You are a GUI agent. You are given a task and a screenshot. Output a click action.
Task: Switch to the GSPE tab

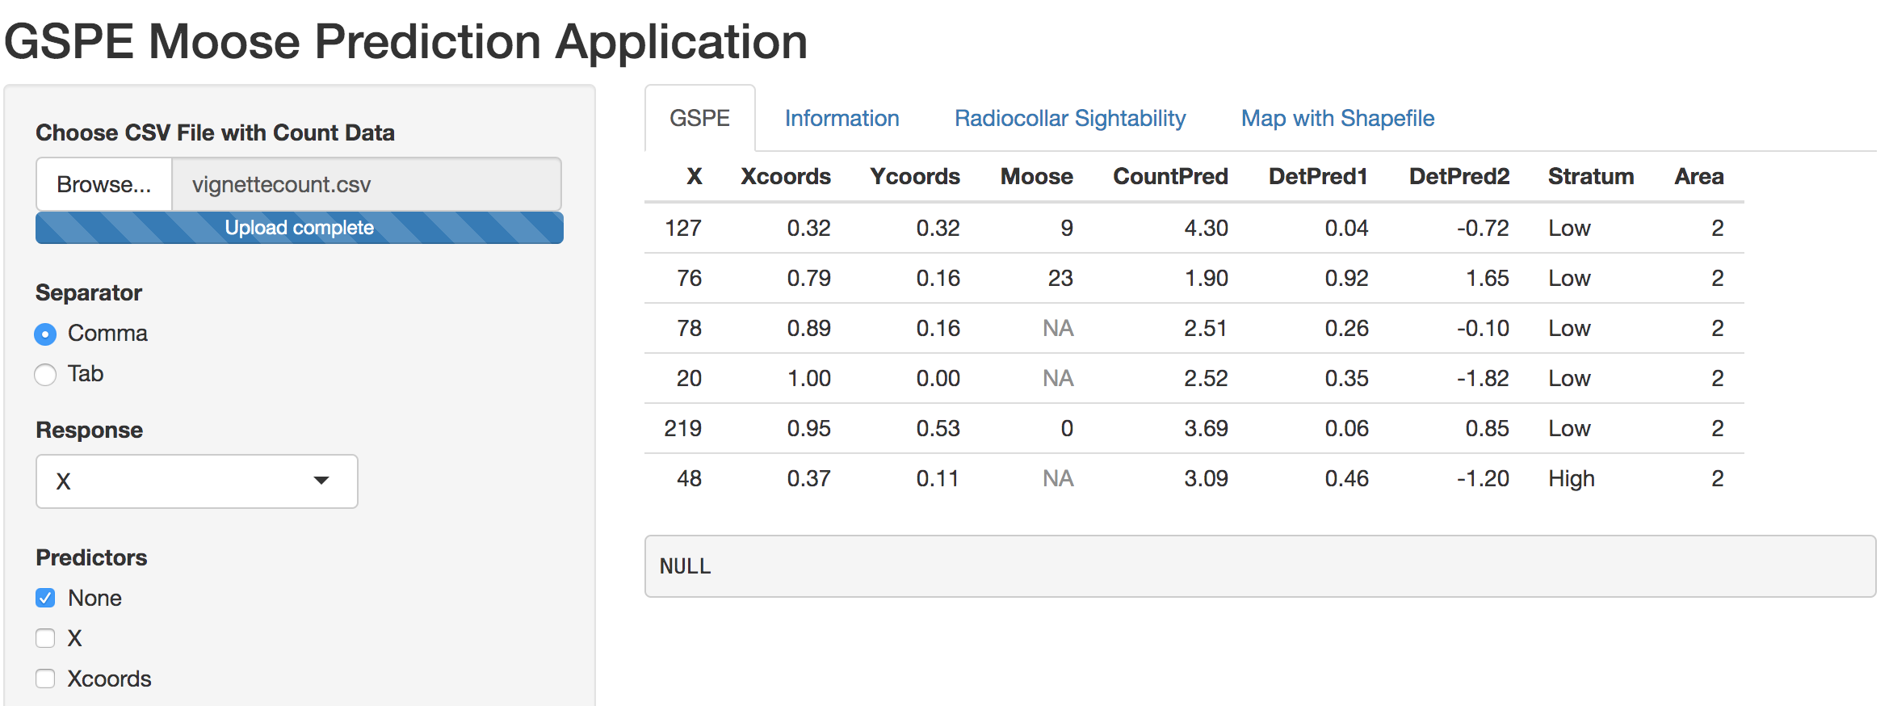click(700, 118)
